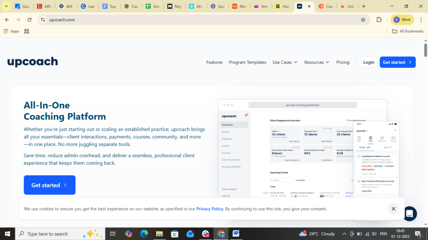Open File Explorer from the taskbar
This screenshot has width=428, height=240.
(x=159, y=234)
